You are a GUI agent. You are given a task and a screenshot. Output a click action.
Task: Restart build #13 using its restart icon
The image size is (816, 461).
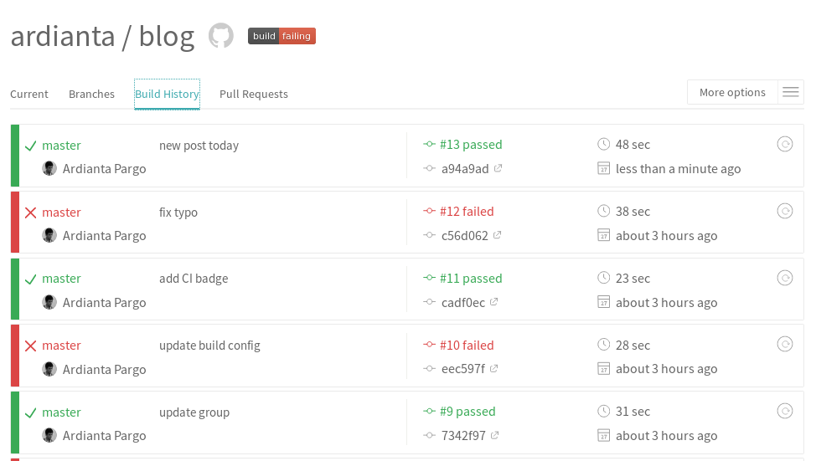pyautogui.click(x=785, y=144)
